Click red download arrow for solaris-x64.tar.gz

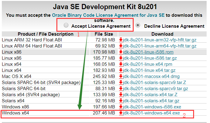tap(121, 101)
